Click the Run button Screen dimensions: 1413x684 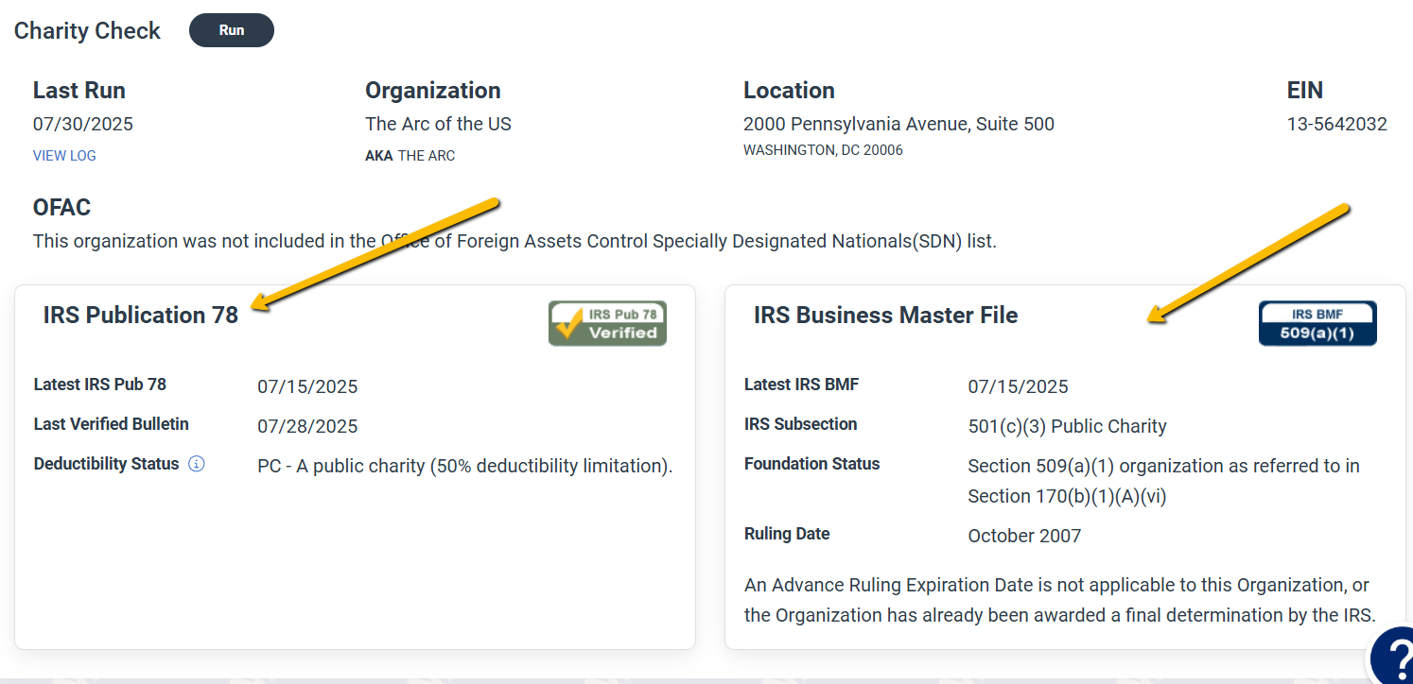pos(232,30)
